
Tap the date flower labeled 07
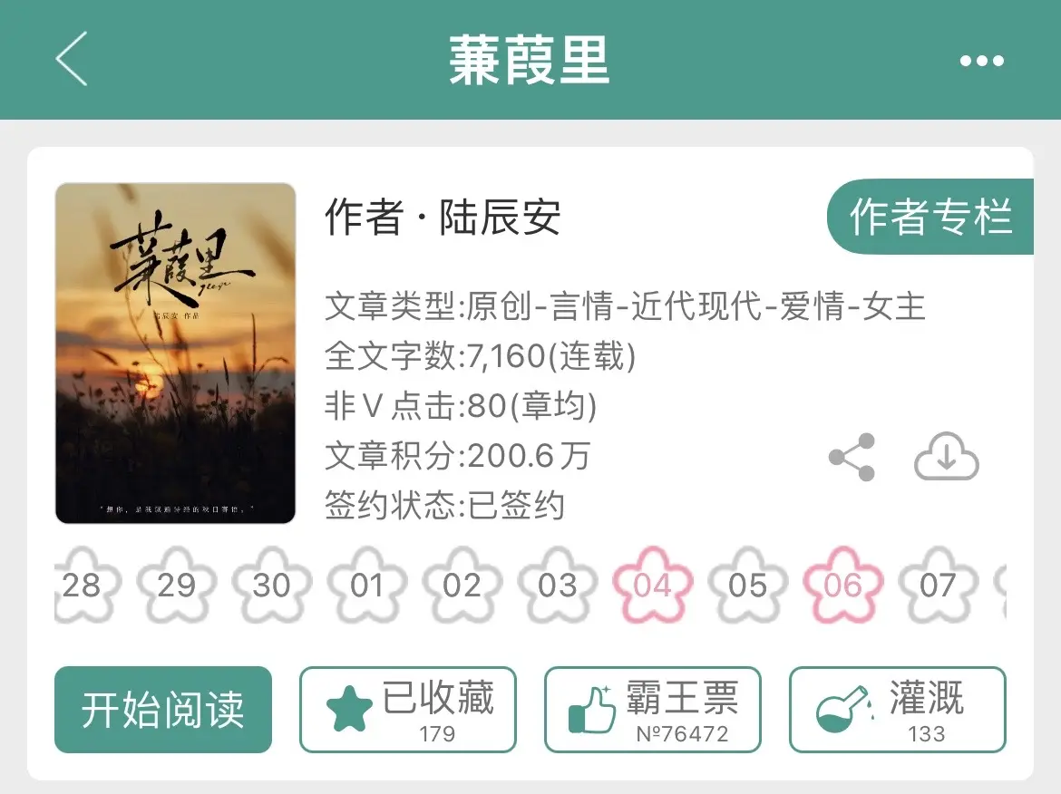point(938,585)
